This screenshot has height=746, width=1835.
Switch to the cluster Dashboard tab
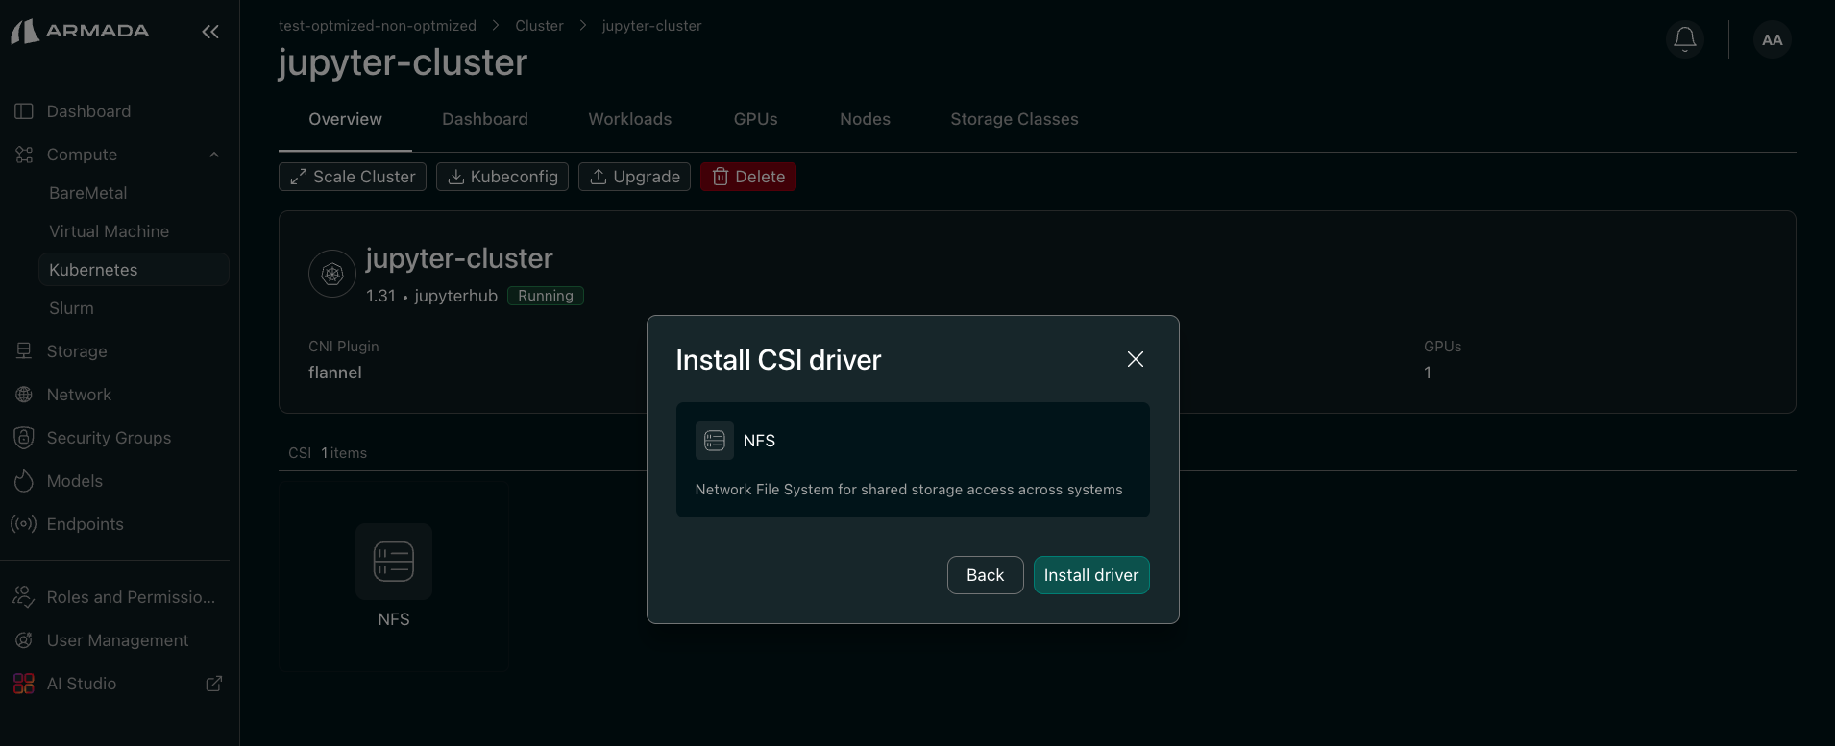[x=485, y=119]
